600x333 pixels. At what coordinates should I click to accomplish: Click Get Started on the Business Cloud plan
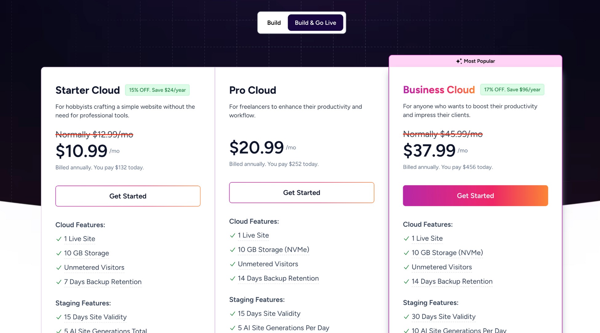click(x=475, y=196)
